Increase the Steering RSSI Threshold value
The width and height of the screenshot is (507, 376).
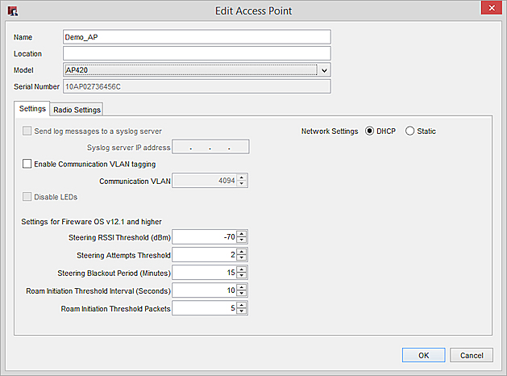click(242, 233)
